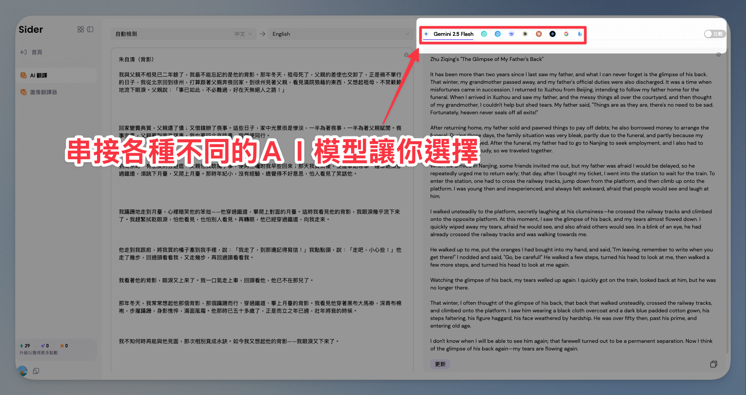Copy translation using the bottom-right copy icon
This screenshot has height=395, width=746.
713,364
